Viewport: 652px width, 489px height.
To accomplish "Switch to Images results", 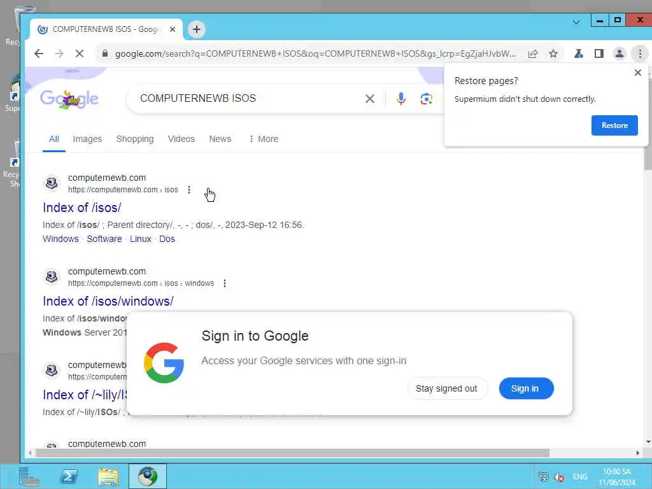I will point(87,139).
